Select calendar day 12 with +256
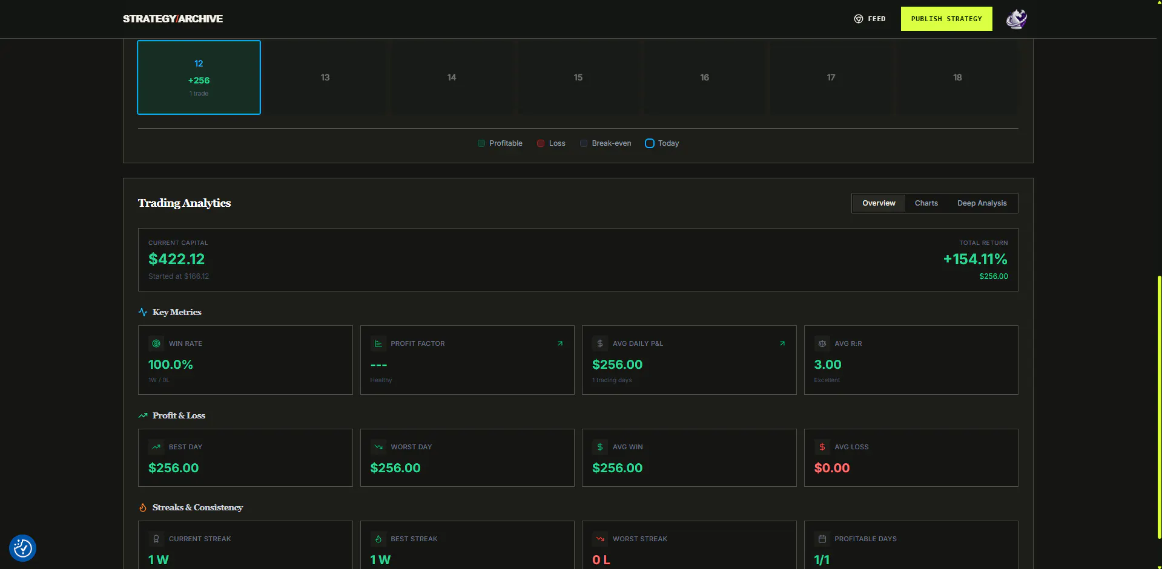The width and height of the screenshot is (1162, 569). (x=199, y=77)
